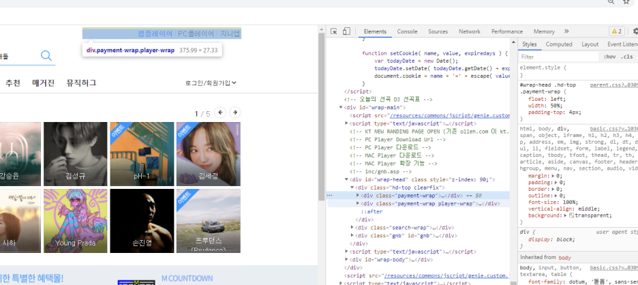Expand the border shorthand property triangle
The height and width of the screenshot is (285, 638).
click(553, 189)
